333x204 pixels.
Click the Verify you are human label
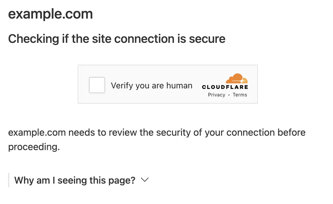tap(152, 86)
